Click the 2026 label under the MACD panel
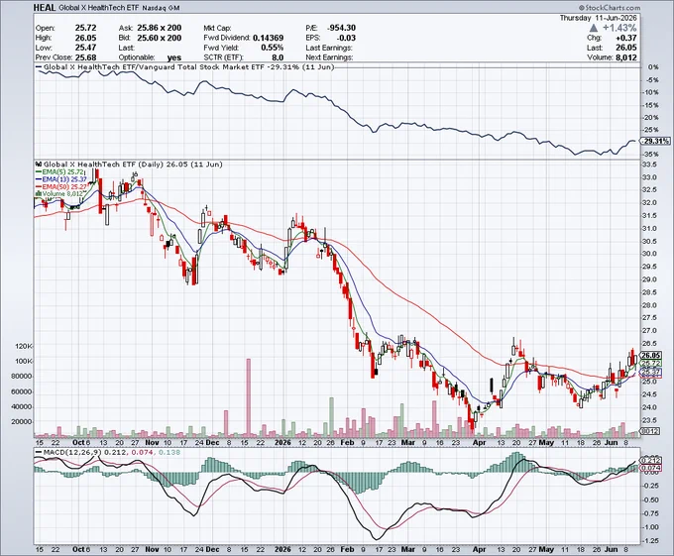674x556 pixels. (x=282, y=549)
